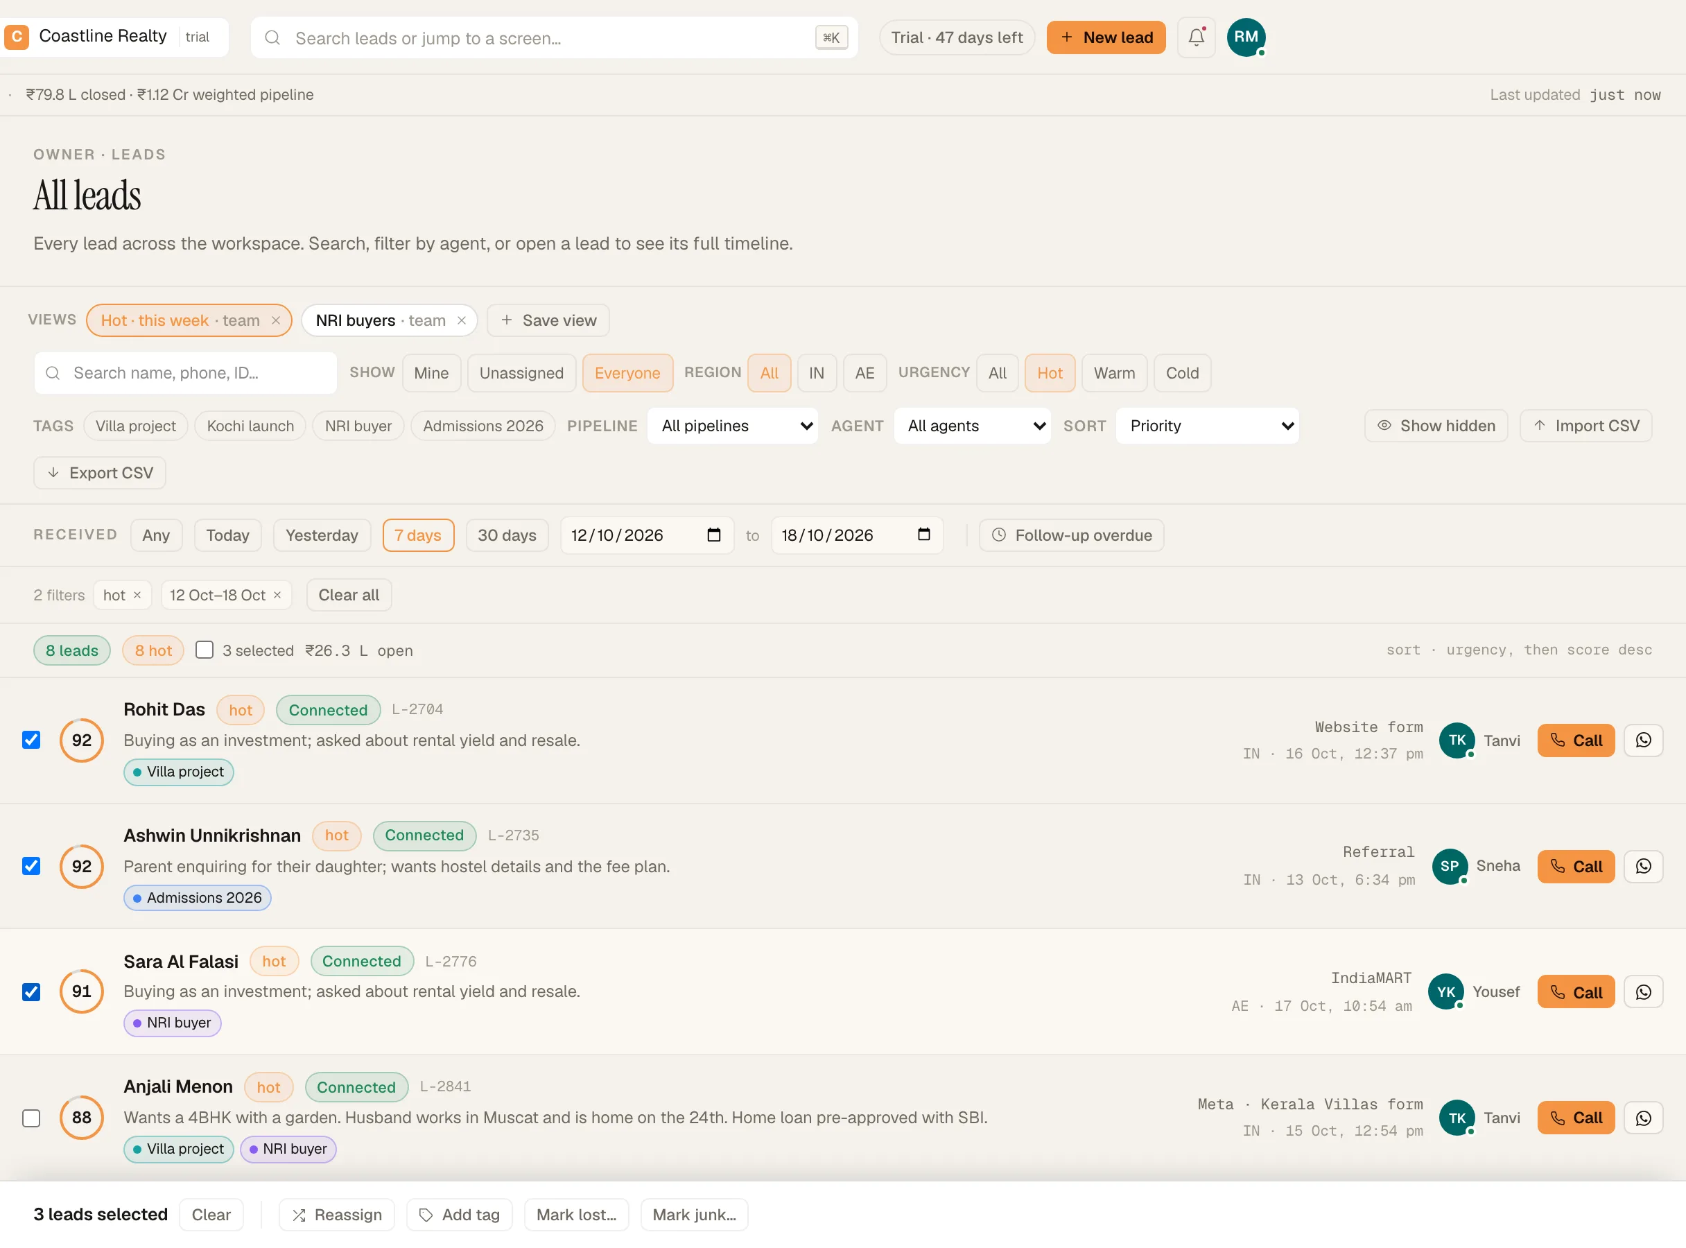Remove the hot filter chip
This screenshot has height=1248, width=1686.
click(x=137, y=596)
